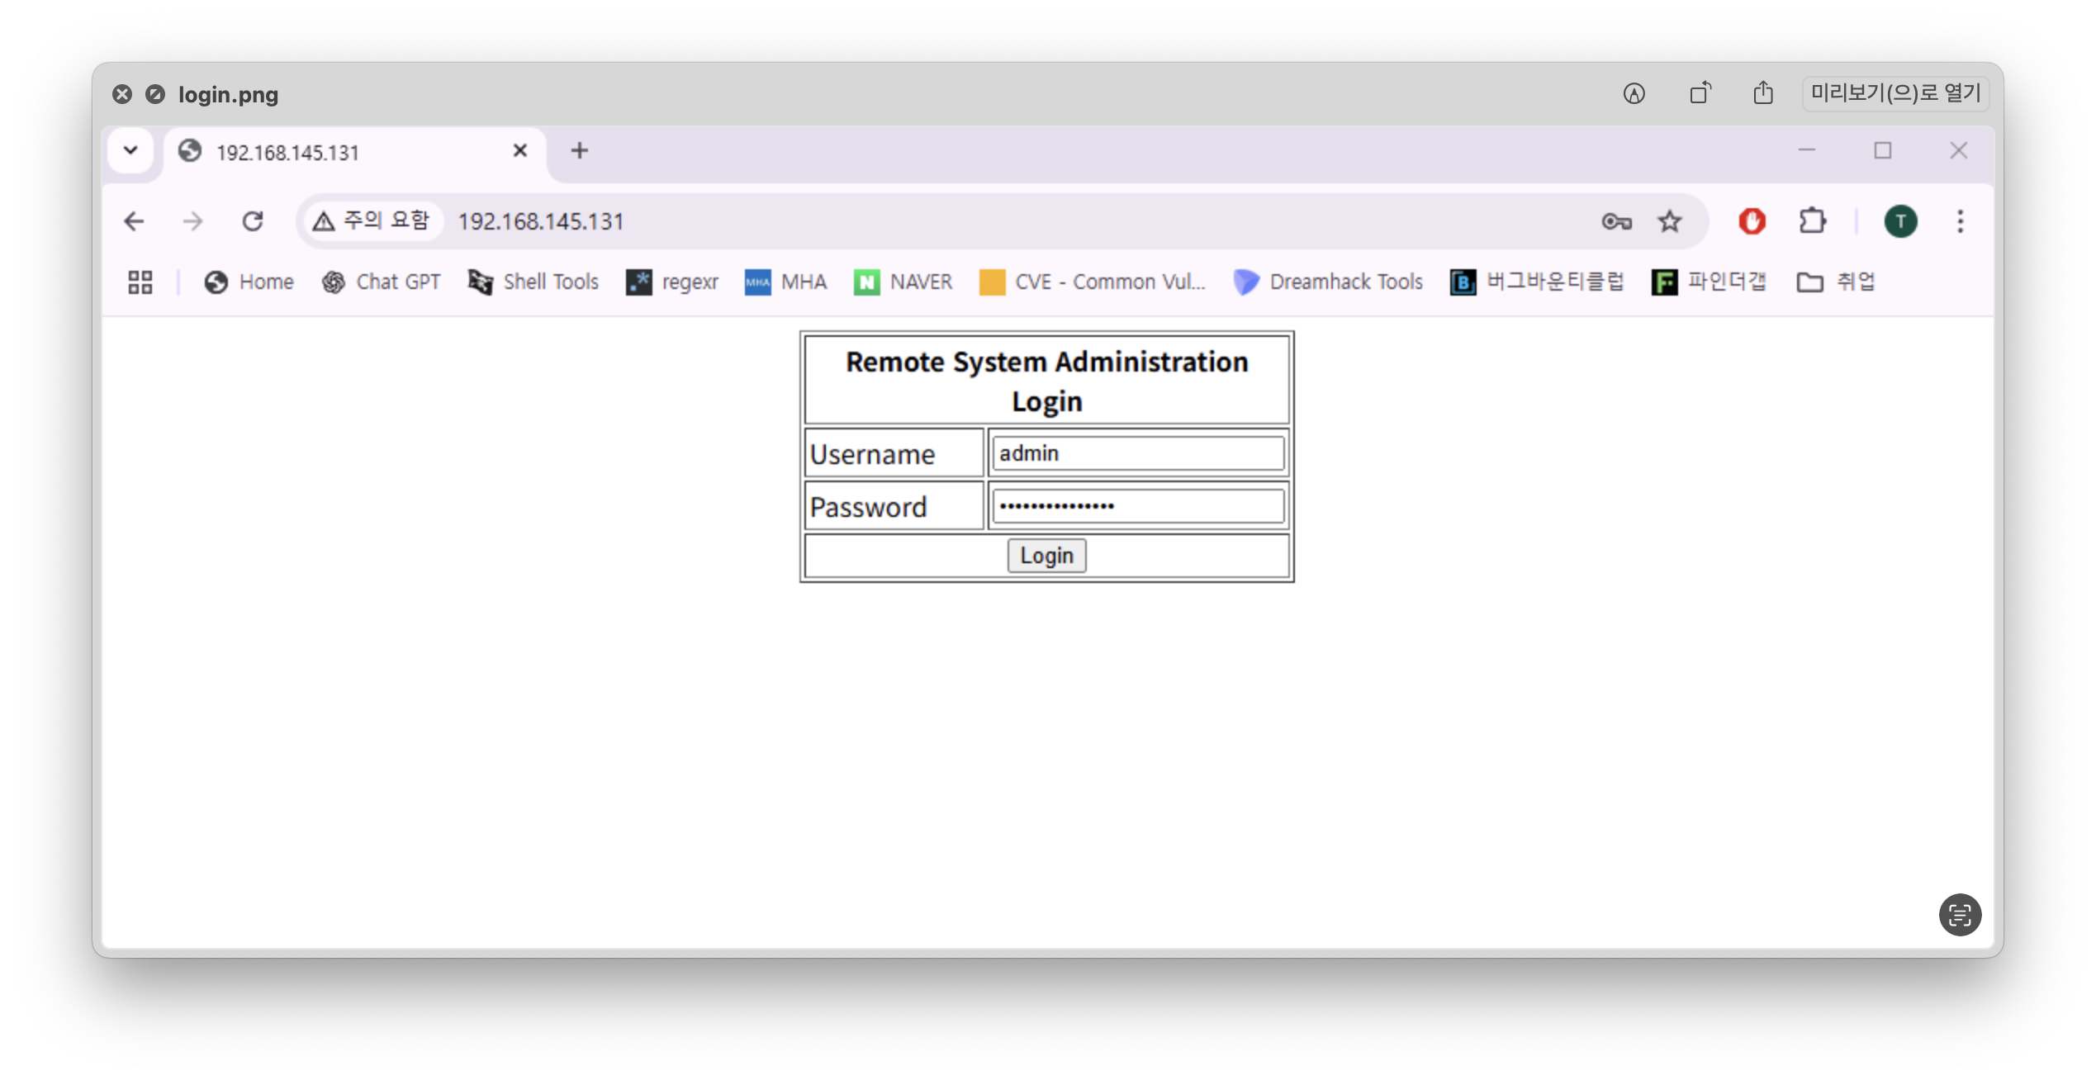Click the 미리보기(으)로 열기 button
The height and width of the screenshot is (1080, 2096).
[x=1895, y=93]
